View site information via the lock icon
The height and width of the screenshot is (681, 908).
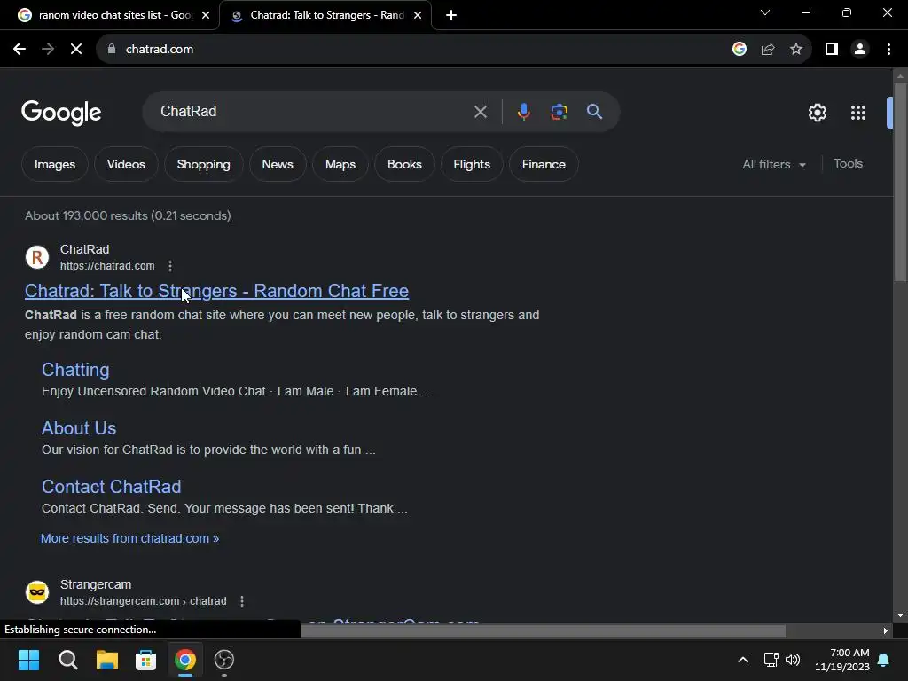point(112,50)
